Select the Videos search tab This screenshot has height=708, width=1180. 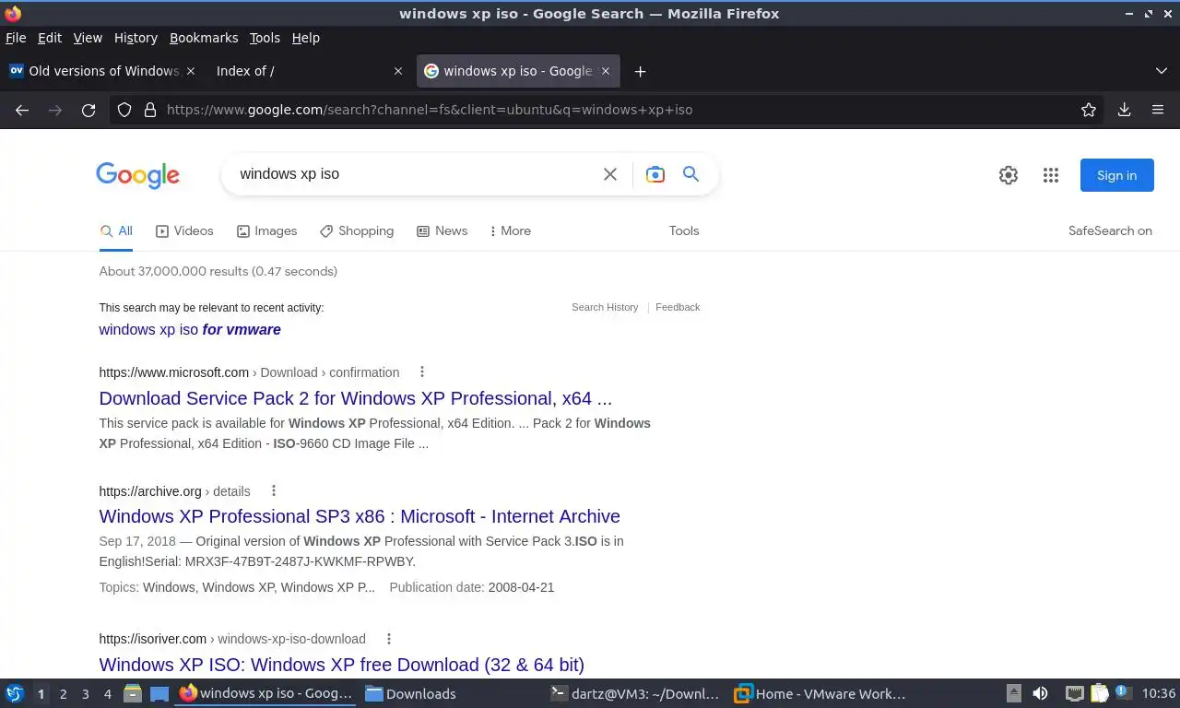pyautogui.click(x=184, y=230)
